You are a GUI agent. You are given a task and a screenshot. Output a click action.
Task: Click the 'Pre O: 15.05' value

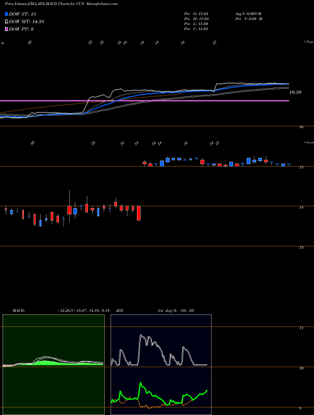pos(197,13)
